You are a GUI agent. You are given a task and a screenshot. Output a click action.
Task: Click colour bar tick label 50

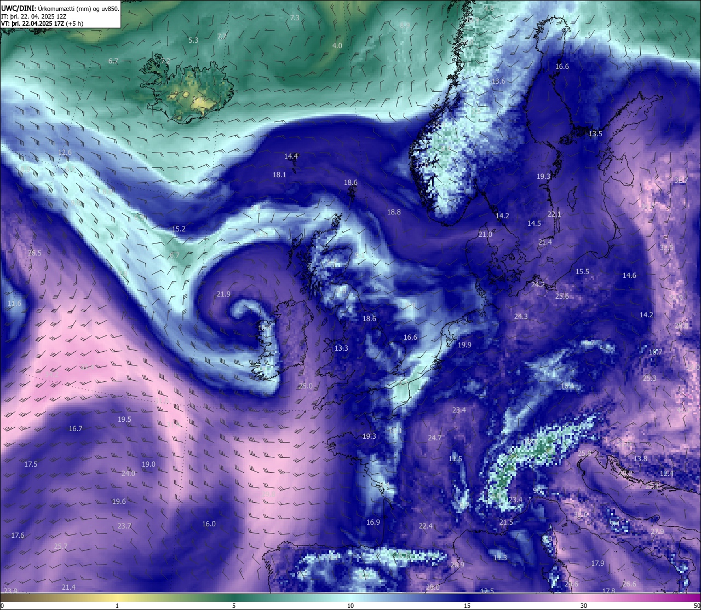[696, 606]
